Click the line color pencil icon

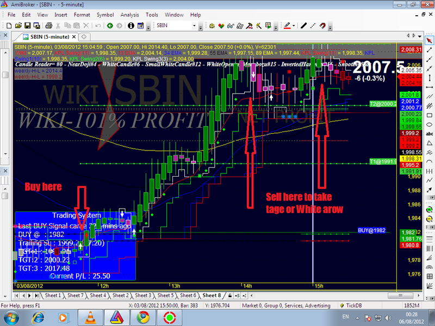coord(287,26)
